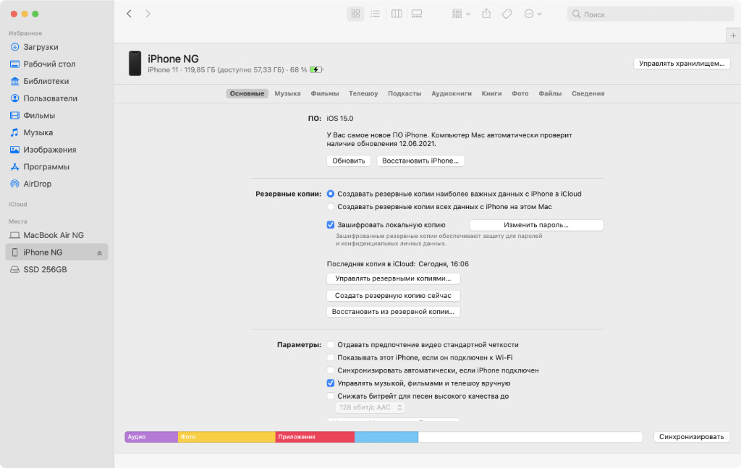Click the Обновить button
This screenshot has width=741, height=468.
pos(348,161)
